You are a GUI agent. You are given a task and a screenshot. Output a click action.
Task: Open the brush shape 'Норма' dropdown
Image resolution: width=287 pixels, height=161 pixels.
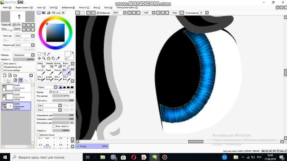click(x=56, y=87)
